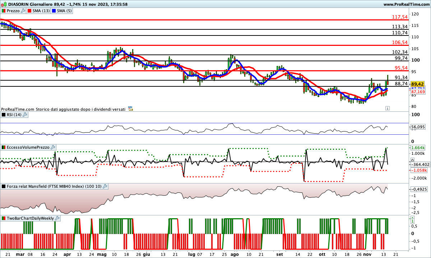Select the SMA (13) indicator label
The height and width of the screenshot is (258, 431).
click(41, 11)
